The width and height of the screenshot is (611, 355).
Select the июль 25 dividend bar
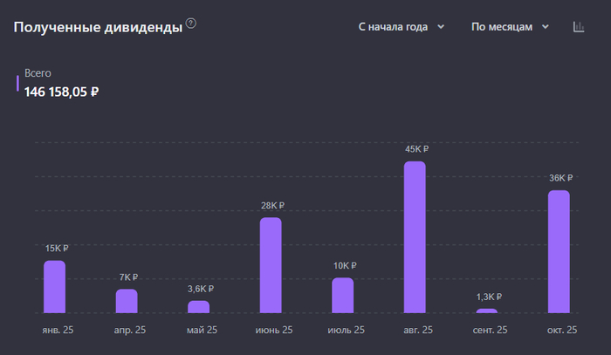tap(343, 295)
